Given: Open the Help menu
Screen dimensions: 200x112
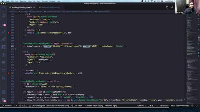Looking at the screenshot, I should click(x=58, y=1).
